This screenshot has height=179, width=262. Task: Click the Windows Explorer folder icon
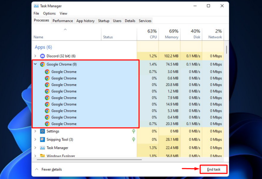(42, 156)
